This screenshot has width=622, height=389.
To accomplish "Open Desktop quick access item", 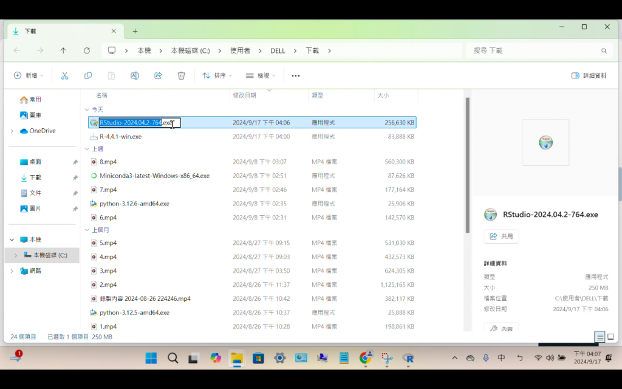I will [x=30, y=162].
